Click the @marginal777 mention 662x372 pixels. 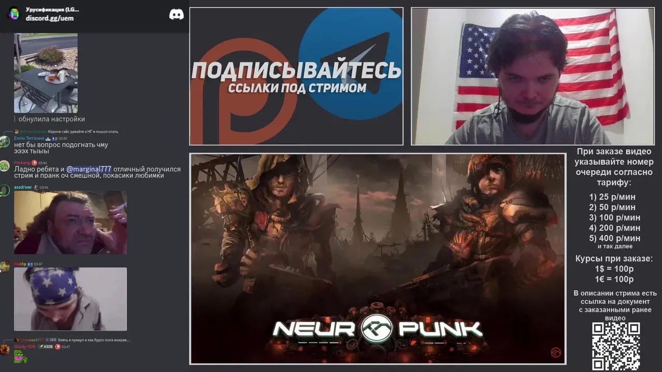89,169
